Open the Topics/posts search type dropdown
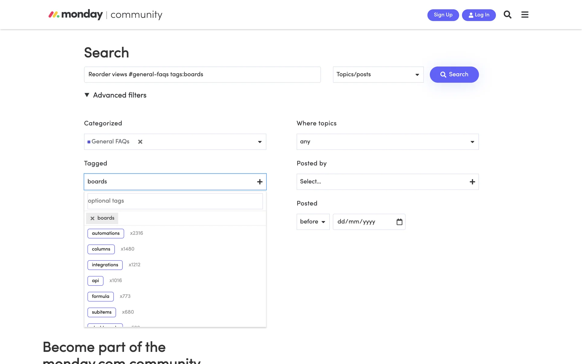The height and width of the screenshot is (364, 582). tap(378, 75)
